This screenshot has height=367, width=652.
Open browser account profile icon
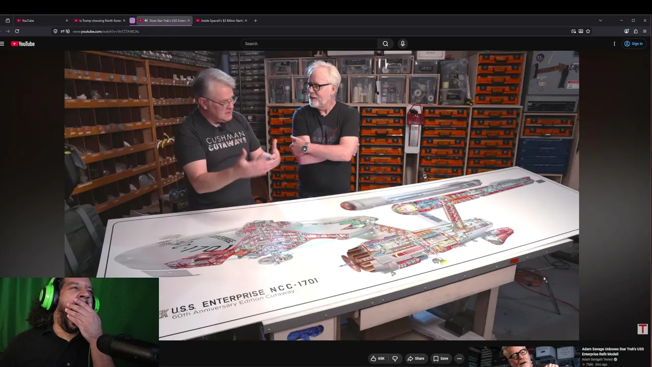(627, 31)
